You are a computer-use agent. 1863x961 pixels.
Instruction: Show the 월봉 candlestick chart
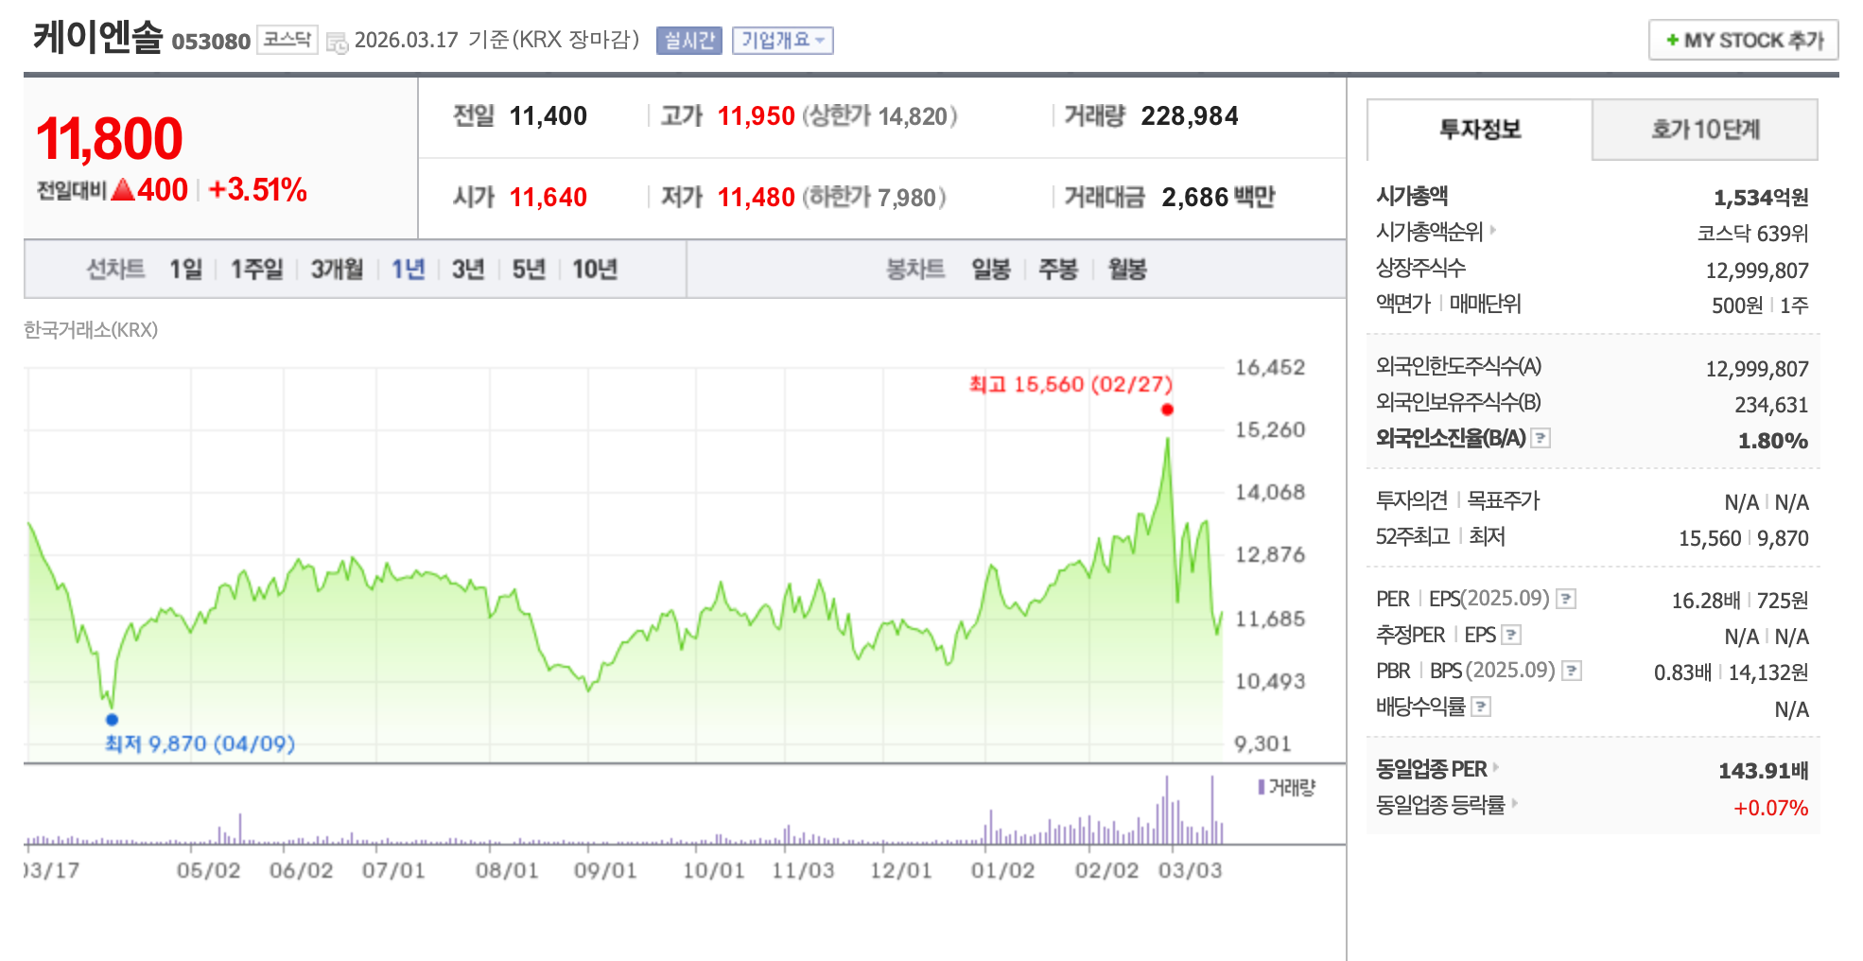(1127, 270)
